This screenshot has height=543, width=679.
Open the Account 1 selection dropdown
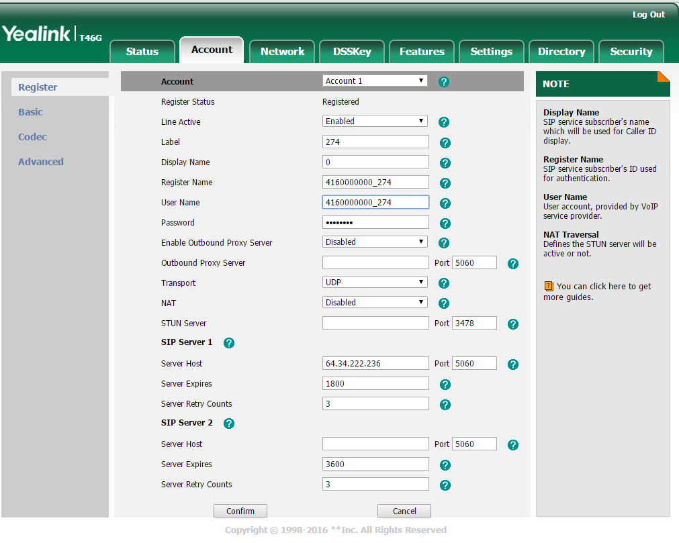click(375, 81)
